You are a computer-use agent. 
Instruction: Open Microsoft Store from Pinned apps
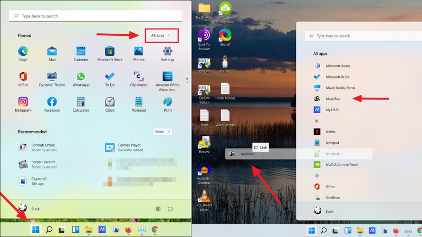click(x=110, y=54)
